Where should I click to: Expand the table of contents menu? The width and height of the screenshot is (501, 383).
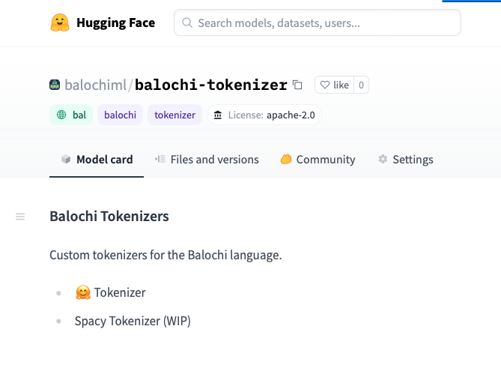tap(20, 217)
